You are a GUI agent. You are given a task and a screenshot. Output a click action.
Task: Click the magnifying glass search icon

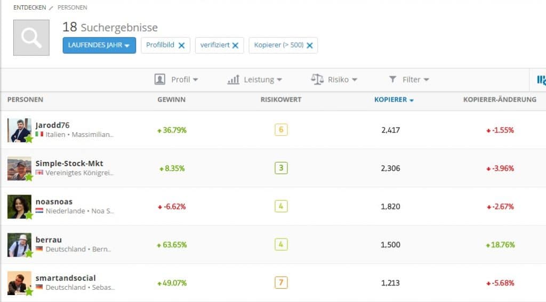31,38
